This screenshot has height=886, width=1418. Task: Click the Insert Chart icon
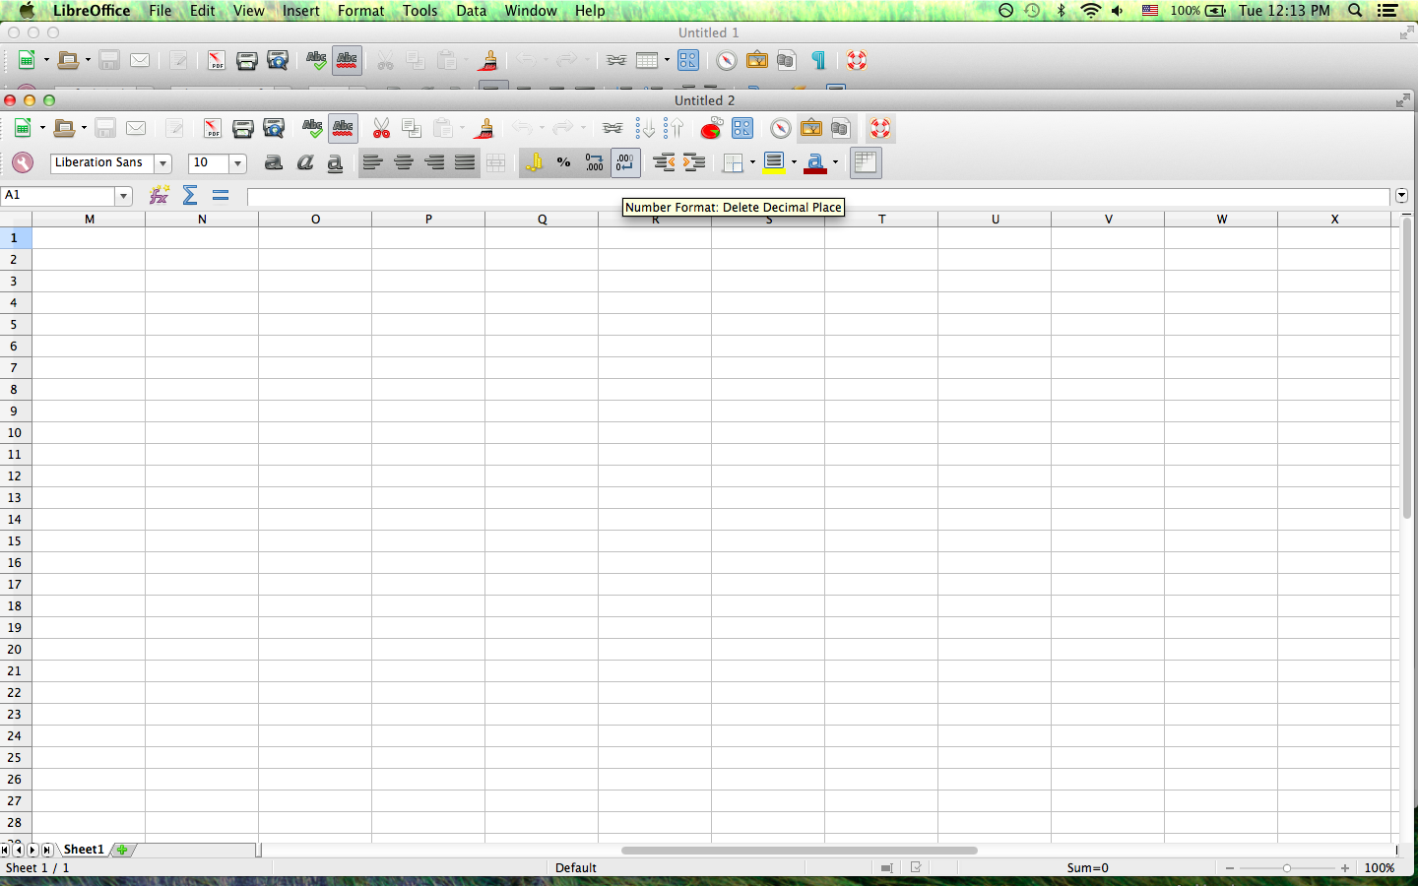(711, 129)
